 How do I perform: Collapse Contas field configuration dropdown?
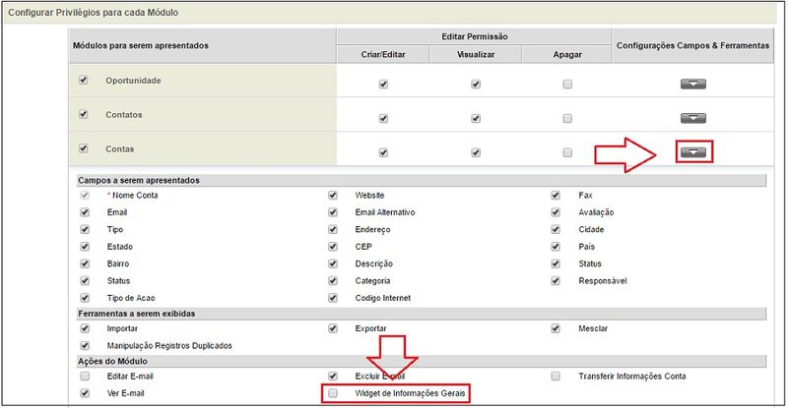693,151
